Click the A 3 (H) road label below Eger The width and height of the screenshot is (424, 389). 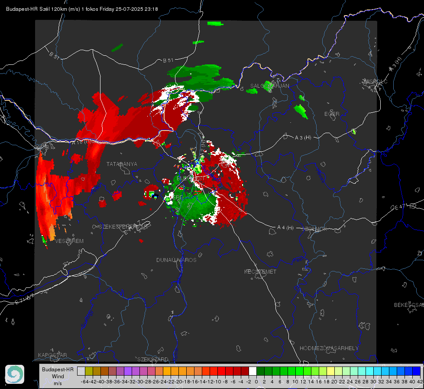[303, 138]
